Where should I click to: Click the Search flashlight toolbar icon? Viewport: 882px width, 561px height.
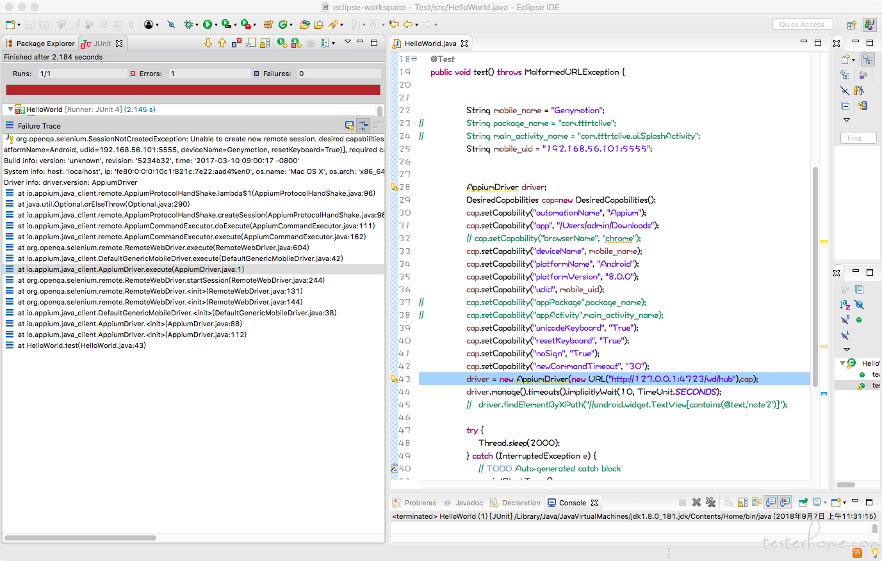[x=333, y=24]
